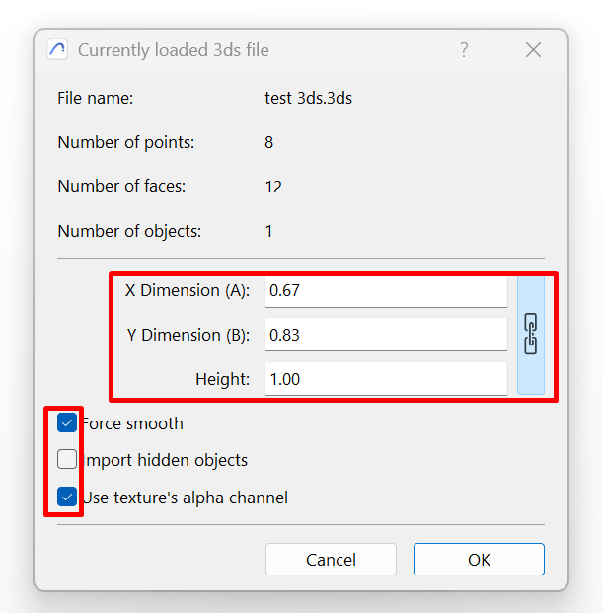Click the file name value 'test 3ds.3ds'
This screenshot has width=603, height=613.
click(309, 98)
